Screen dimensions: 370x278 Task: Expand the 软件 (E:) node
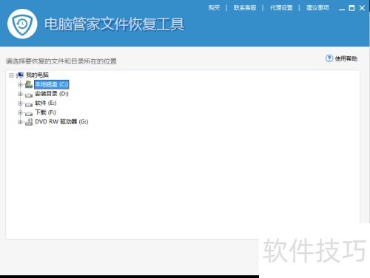tap(21, 104)
